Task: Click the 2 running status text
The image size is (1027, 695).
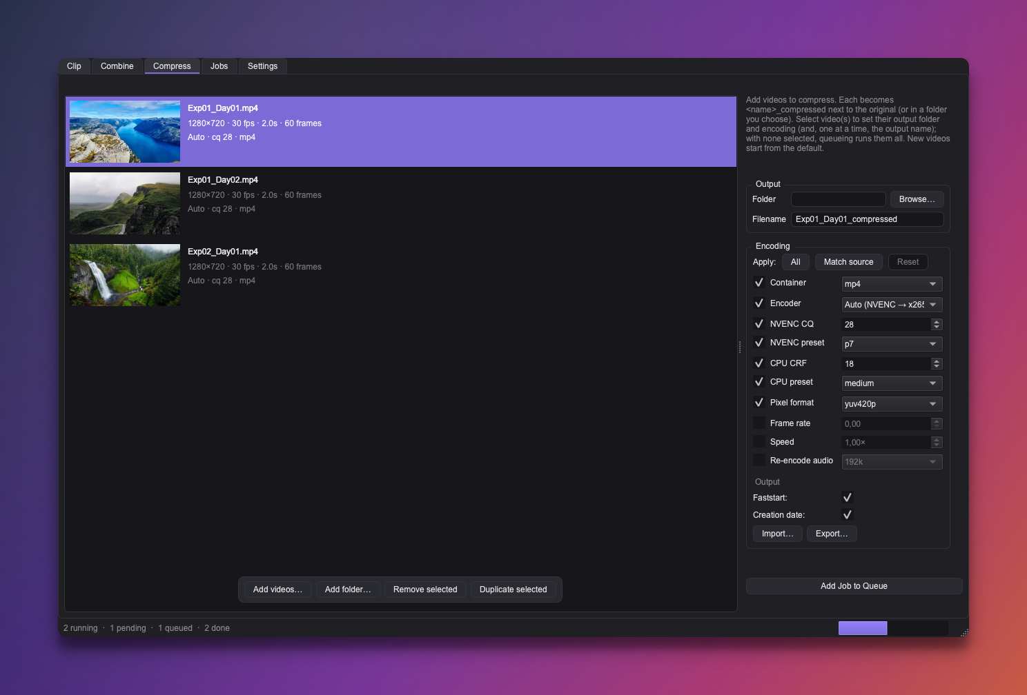Action: click(81, 628)
